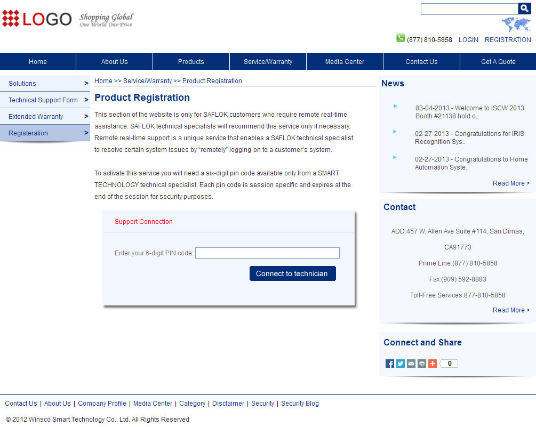Focus the 6-digit PIN code field
Image resolution: width=536 pixels, height=427 pixels.
click(x=267, y=253)
